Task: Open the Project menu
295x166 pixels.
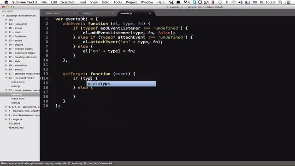Action: pyautogui.click(x=131, y=2)
